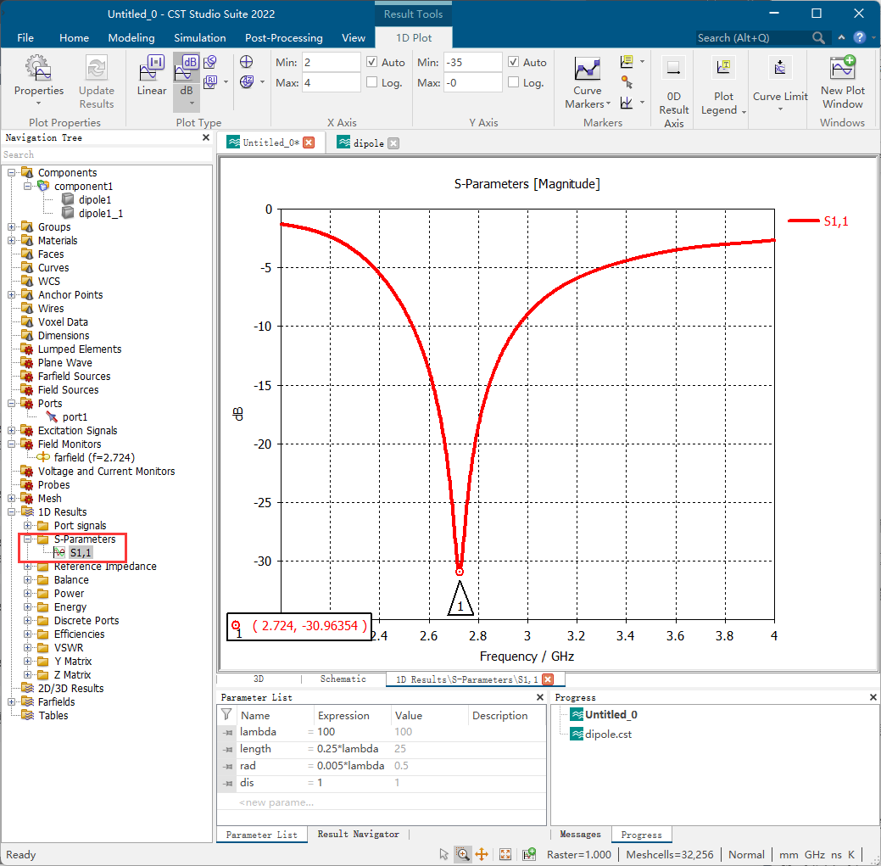Switch to the Messages tab
The height and width of the screenshot is (866, 881).
click(580, 834)
